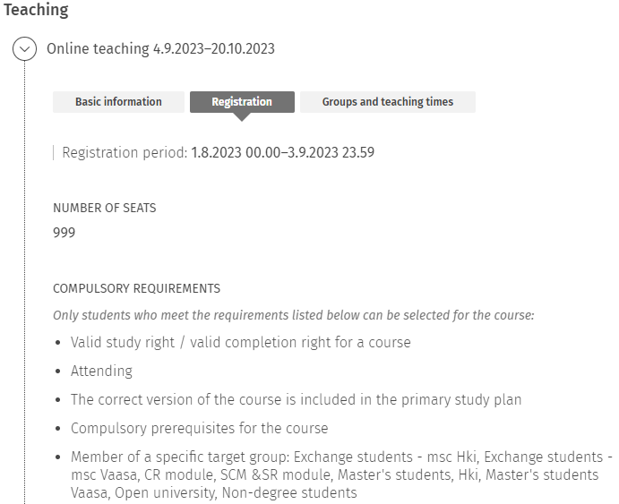Click the Registration period label

tap(125, 152)
